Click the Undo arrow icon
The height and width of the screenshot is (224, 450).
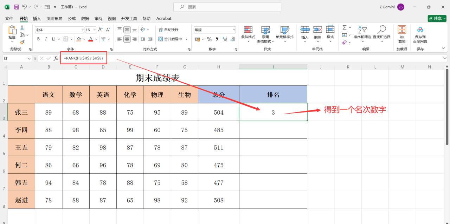coord(25,7)
